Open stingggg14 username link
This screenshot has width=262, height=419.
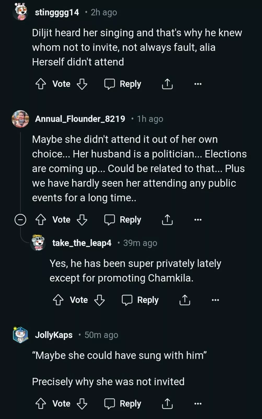click(57, 12)
